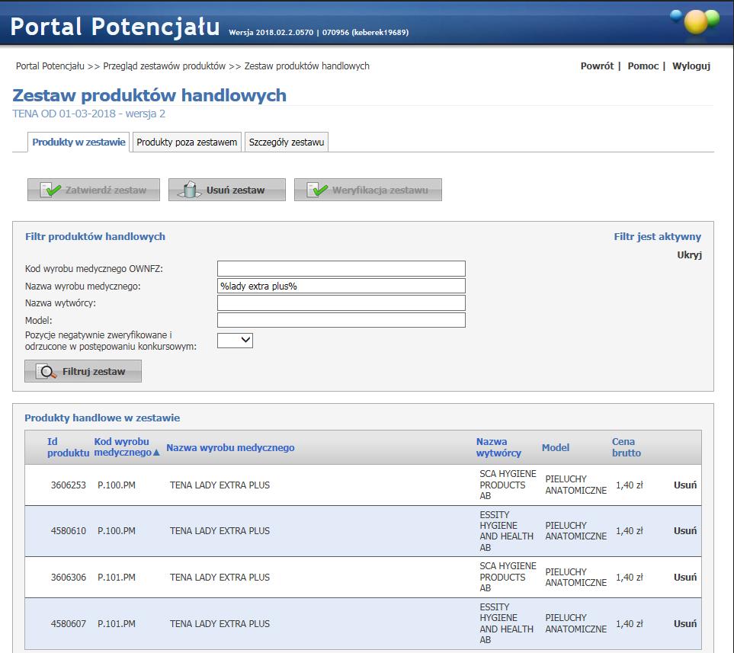Focus the Nazwa wytwórcy input field
This screenshot has width=734, height=653.
pos(341,302)
